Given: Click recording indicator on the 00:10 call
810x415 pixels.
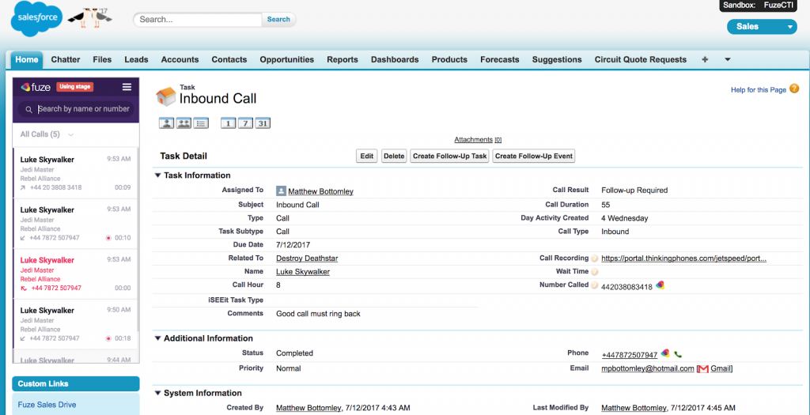Looking at the screenshot, I should click(108, 238).
